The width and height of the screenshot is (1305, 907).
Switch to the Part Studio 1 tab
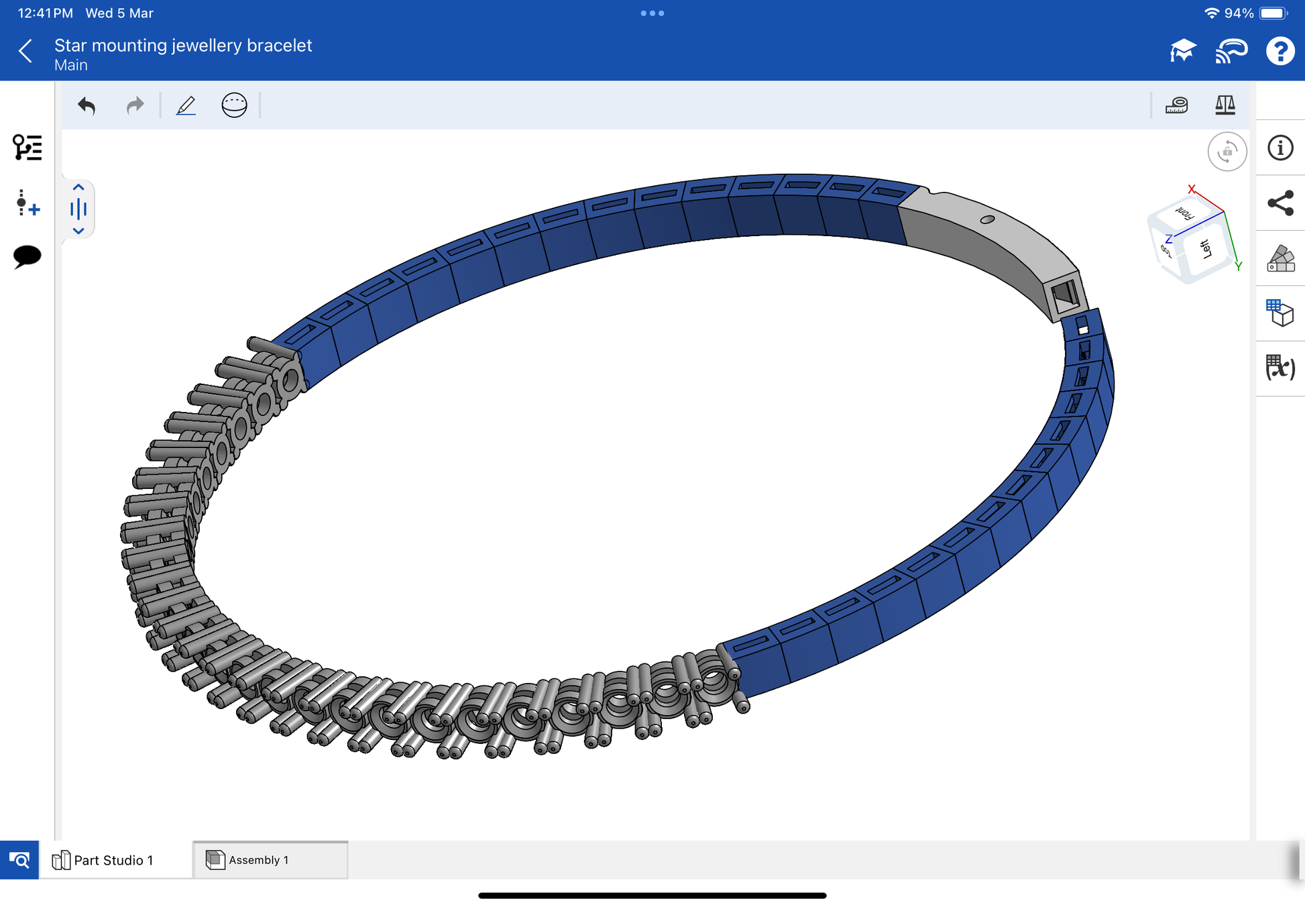click(114, 860)
